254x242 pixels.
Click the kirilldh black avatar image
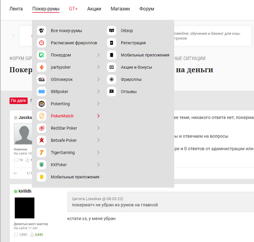[x=25, y=208]
